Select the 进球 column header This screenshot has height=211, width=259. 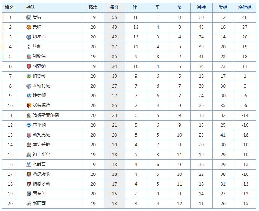201,7
